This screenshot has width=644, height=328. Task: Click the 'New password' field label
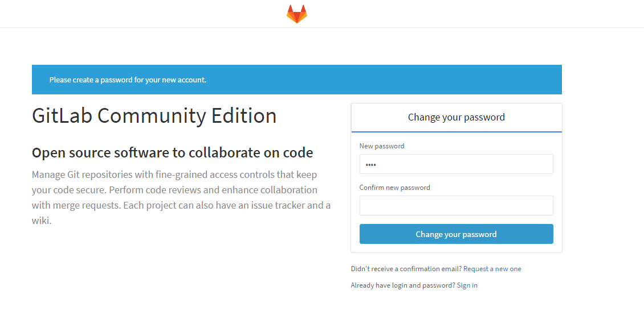point(382,146)
